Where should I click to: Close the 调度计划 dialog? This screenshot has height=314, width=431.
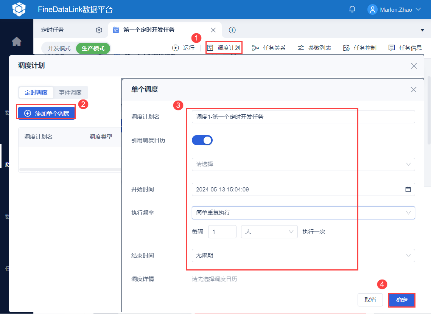click(414, 66)
